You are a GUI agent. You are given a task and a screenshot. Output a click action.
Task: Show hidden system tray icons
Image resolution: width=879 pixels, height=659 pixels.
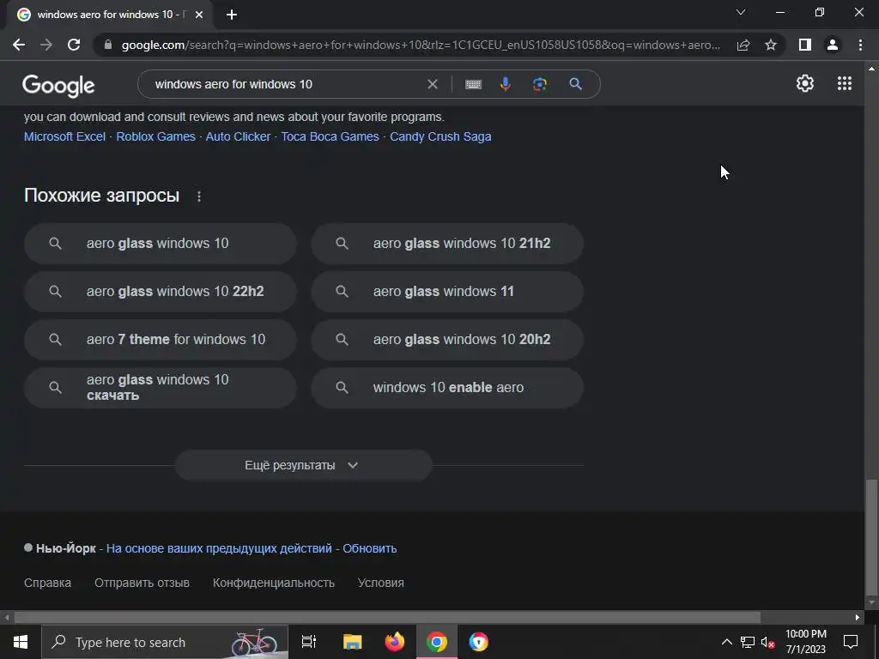pyautogui.click(x=726, y=642)
